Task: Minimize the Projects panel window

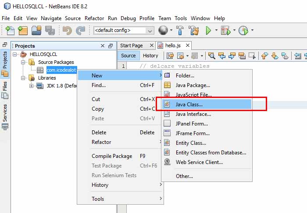Action: [111, 46]
